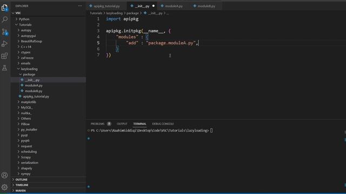Switch to apipkg_tutorial.py editor tab
346x194 pixels.
tap(107, 6)
